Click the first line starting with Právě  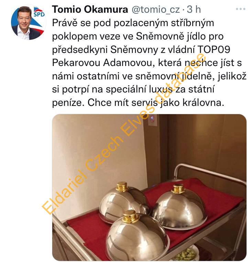pos(133,23)
